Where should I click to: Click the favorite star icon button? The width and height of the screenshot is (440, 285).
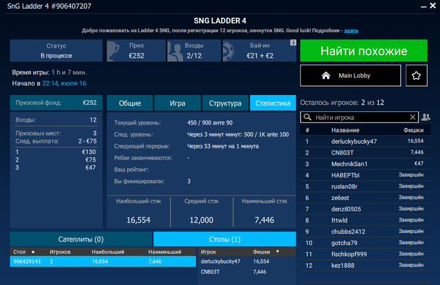(416, 75)
